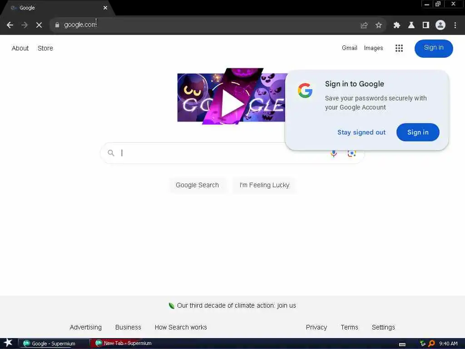Open the About link
465x349 pixels.
pyautogui.click(x=20, y=48)
